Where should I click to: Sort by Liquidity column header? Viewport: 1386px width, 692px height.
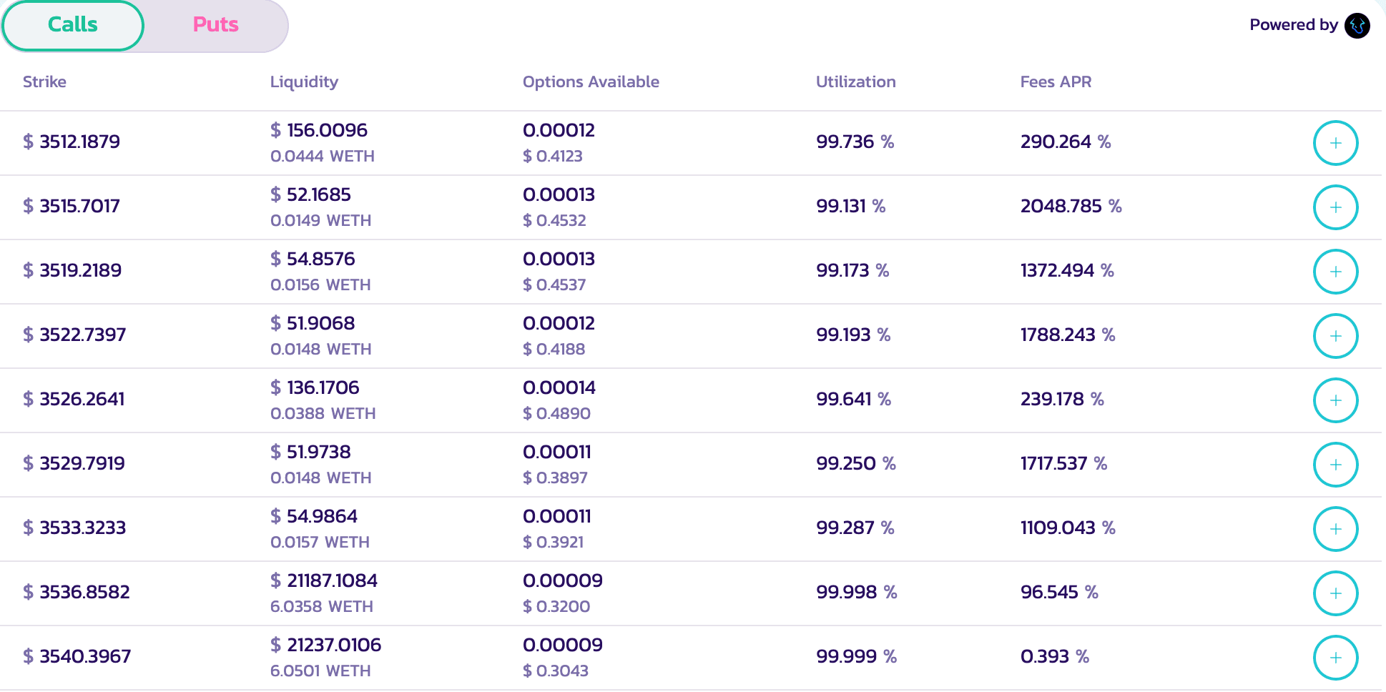[x=304, y=82]
